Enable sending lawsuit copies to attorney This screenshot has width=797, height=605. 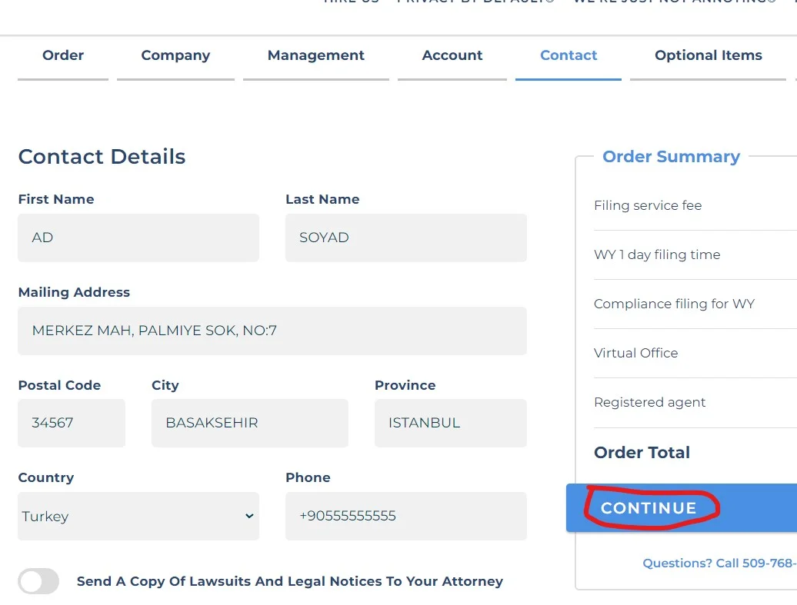tap(38, 581)
